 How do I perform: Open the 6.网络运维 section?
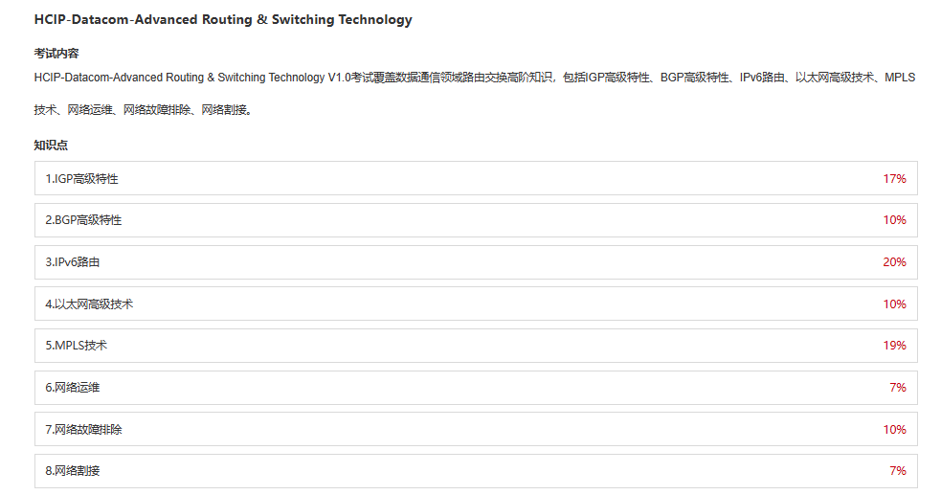[x=476, y=388]
